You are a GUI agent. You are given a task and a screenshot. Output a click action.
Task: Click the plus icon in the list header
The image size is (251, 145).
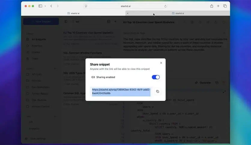click(115, 21)
